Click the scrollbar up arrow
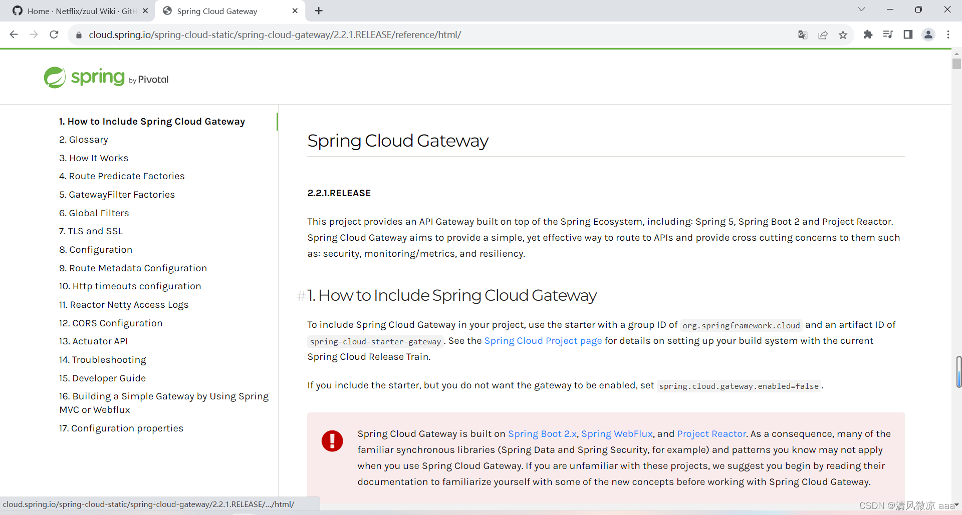 coord(956,54)
